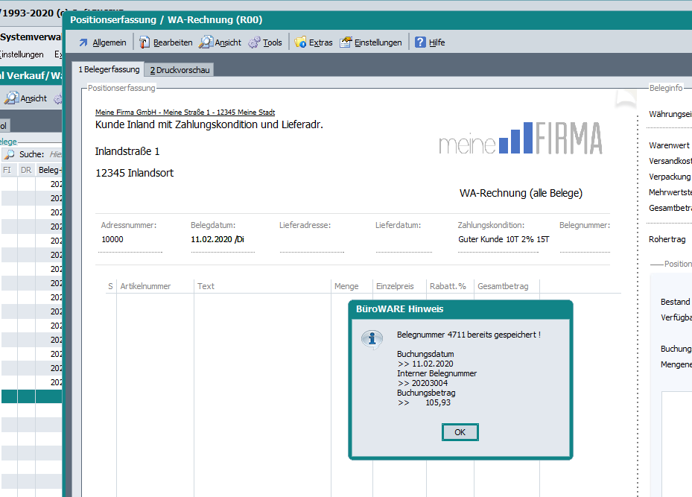Image resolution: width=692 pixels, height=497 pixels.
Task: Click the Extras toolbar icon
Action: [301, 42]
